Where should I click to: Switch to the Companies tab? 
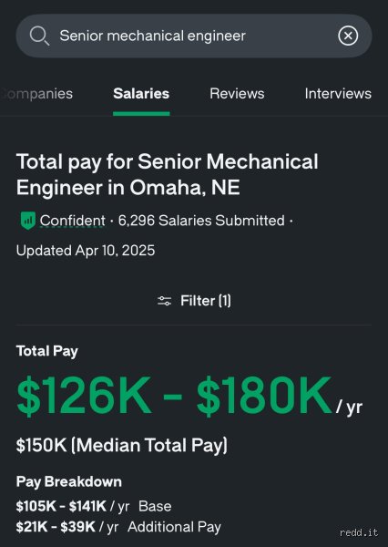coord(36,94)
